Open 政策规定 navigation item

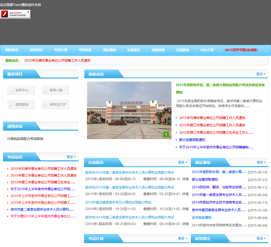pos(36,50)
